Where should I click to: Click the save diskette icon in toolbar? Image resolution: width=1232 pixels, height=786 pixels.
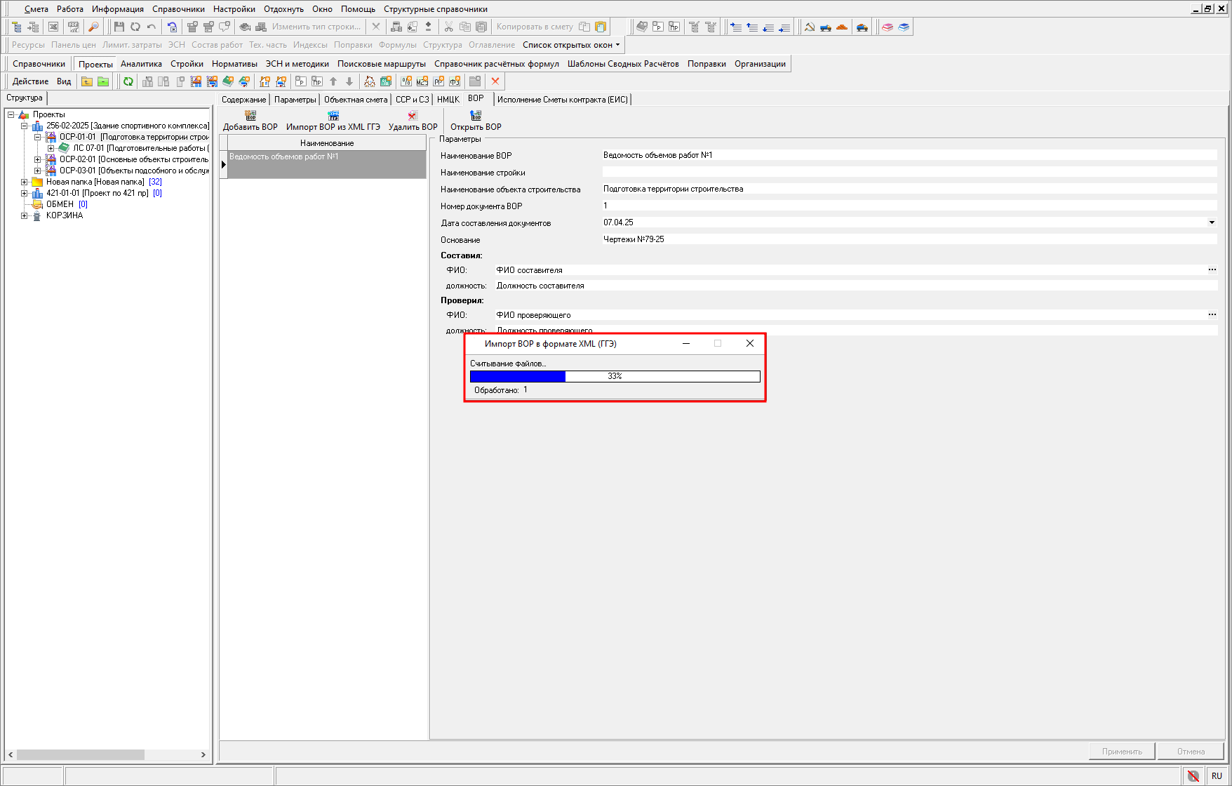(119, 27)
